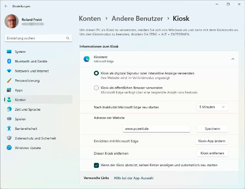This screenshot has height=189, width=245.
Task: Click Nach Inaktivität Microsoft Edge neu starten
Action: click(x=126, y=107)
